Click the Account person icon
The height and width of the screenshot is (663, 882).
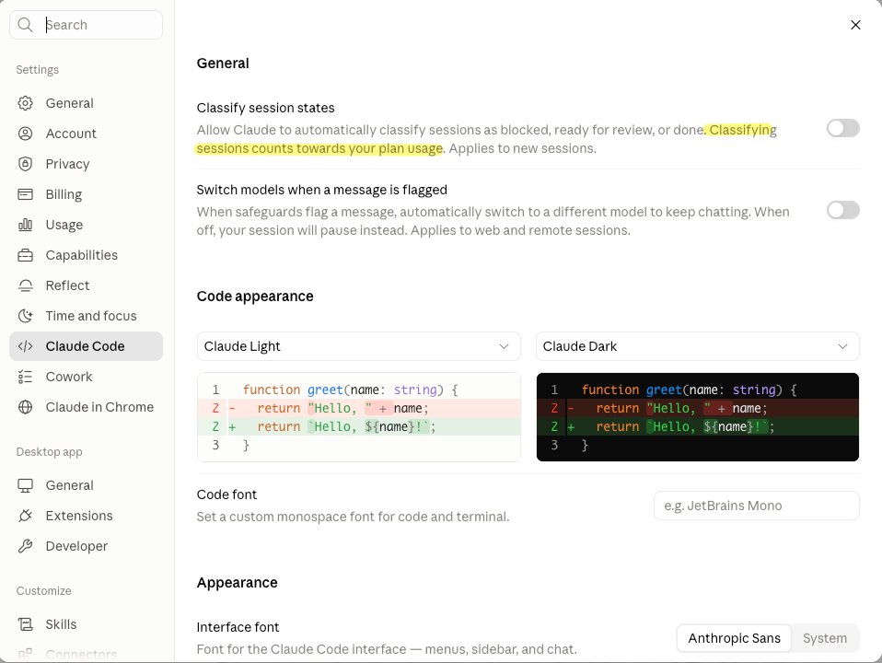pos(25,134)
